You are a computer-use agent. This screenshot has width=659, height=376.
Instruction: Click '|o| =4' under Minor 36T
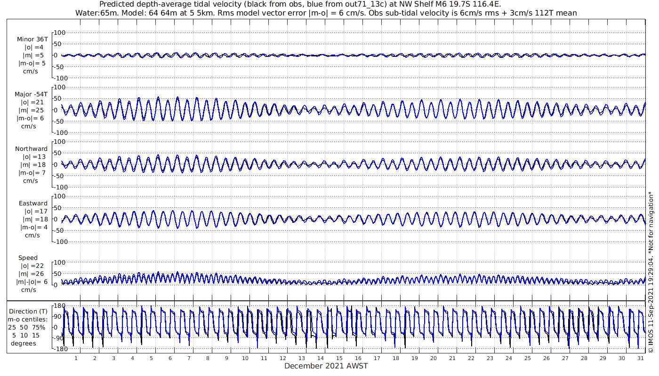34,47
